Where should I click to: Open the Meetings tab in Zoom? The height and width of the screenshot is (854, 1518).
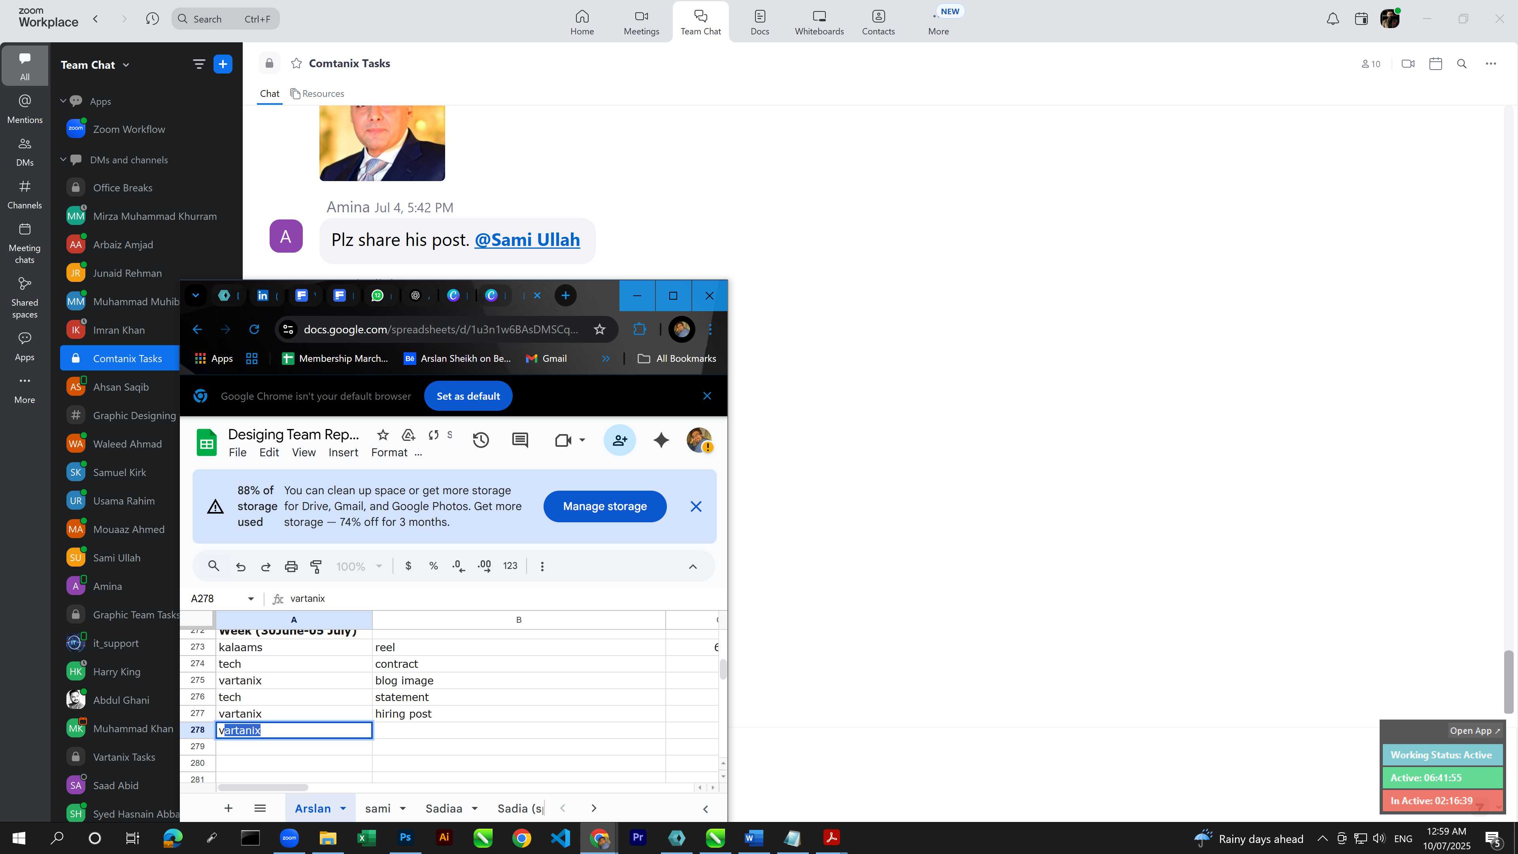pyautogui.click(x=641, y=23)
